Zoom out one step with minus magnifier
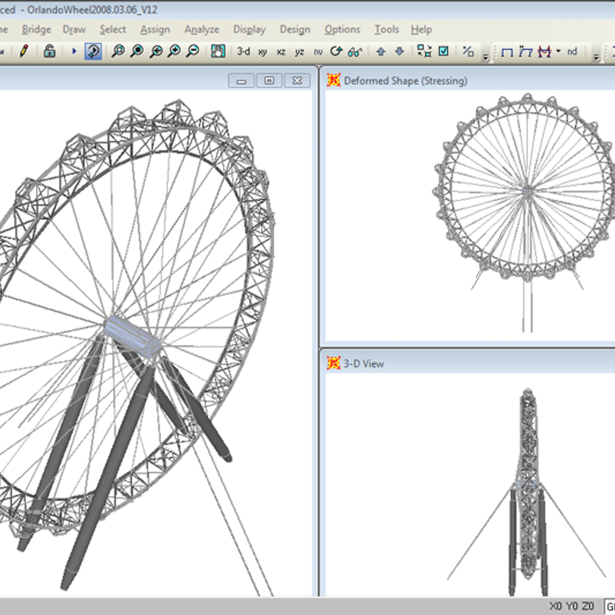Screen dimensions: 615x615 pyautogui.click(x=193, y=51)
